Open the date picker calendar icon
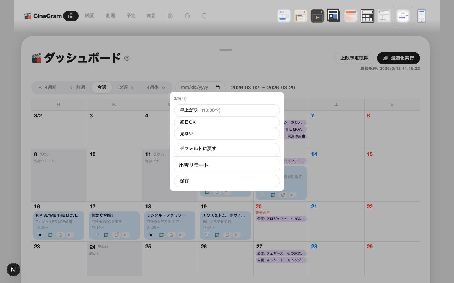Screen dimensions: 454x283 [218, 88]
